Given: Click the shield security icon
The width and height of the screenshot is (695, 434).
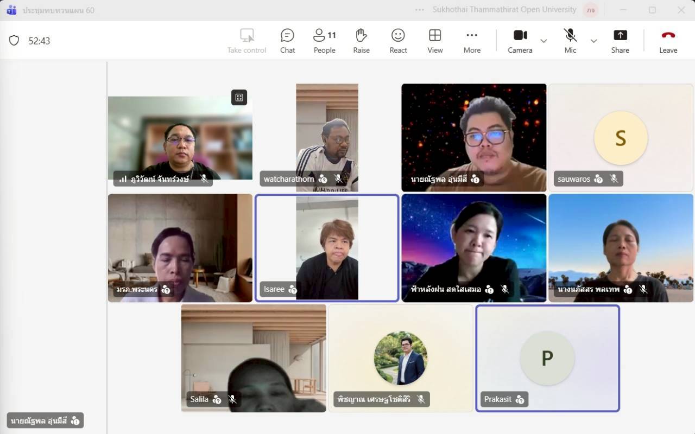Looking at the screenshot, I should pos(14,41).
